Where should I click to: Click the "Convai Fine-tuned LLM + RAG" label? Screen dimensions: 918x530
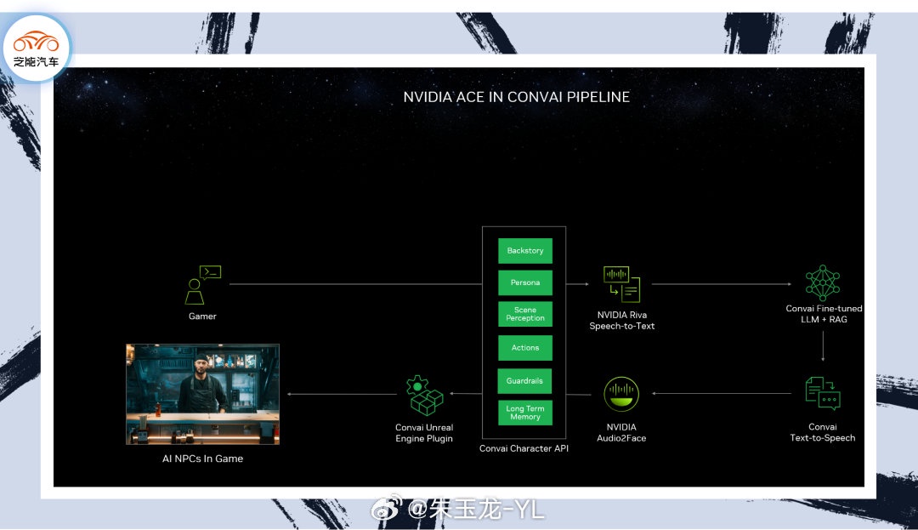pyautogui.click(x=824, y=314)
